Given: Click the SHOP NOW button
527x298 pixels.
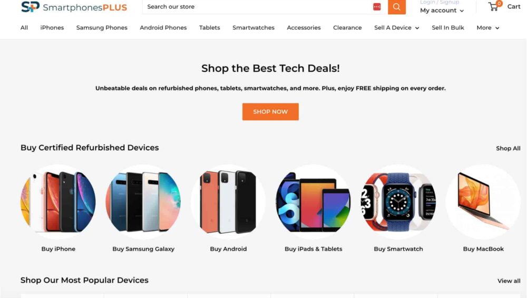Looking at the screenshot, I should (270, 112).
